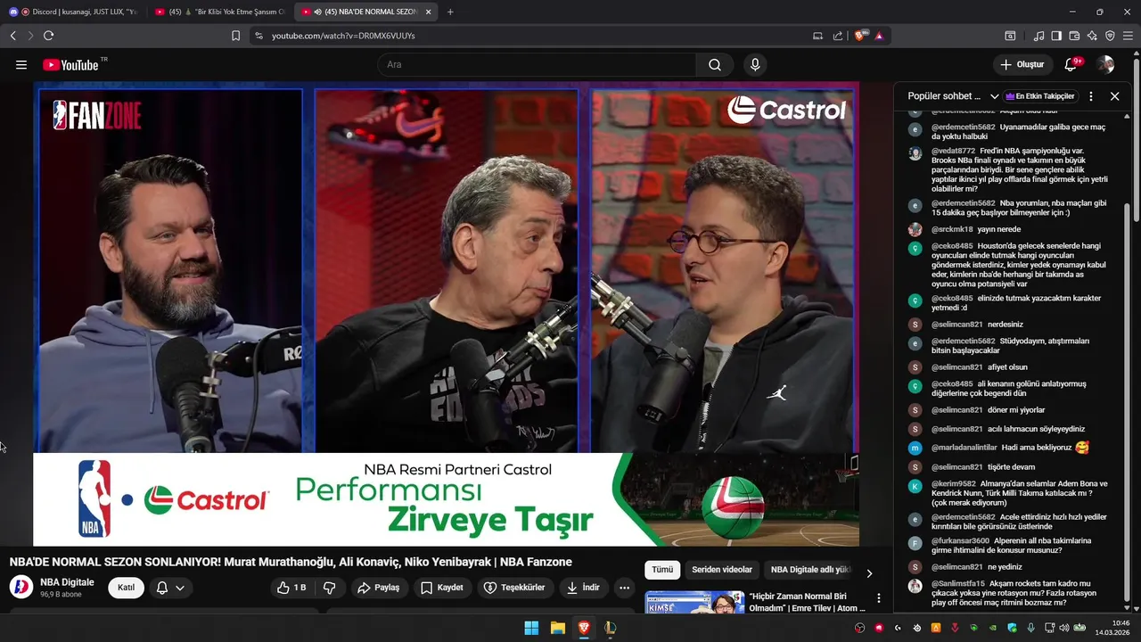Open En Etkin Takipçiler leaderboard
The width and height of the screenshot is (1141, 642).
coord(1039,96)
